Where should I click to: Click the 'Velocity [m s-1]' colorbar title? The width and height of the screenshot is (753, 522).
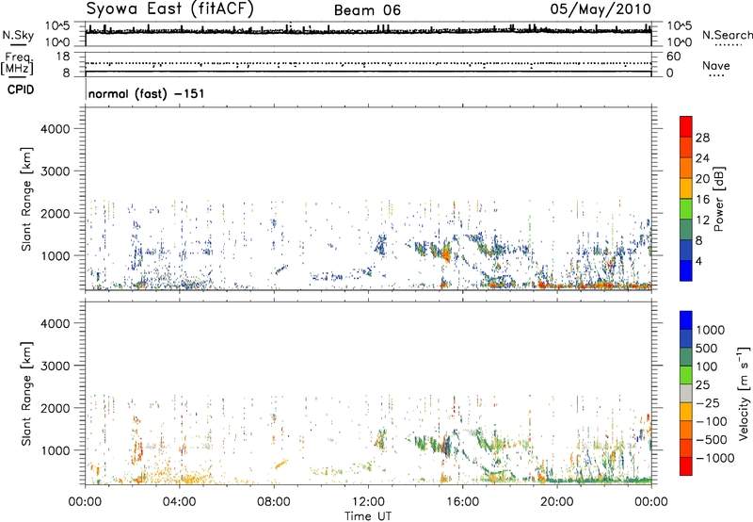point(744,393)
